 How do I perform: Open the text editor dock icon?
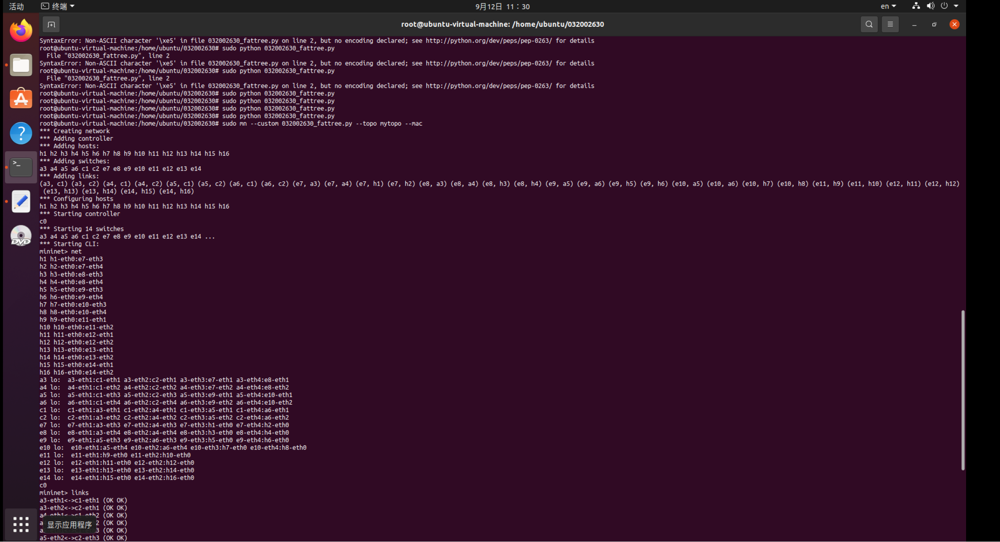[x=21, y=201]
